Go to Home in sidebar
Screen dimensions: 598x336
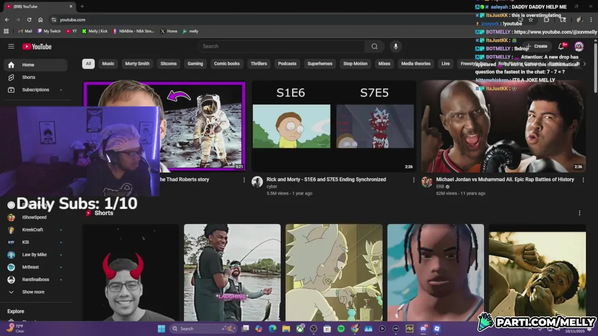[x=36, y=65]
